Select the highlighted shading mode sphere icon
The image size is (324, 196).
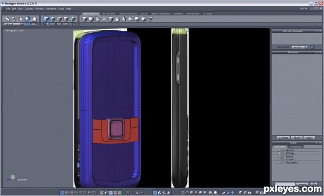205,192
